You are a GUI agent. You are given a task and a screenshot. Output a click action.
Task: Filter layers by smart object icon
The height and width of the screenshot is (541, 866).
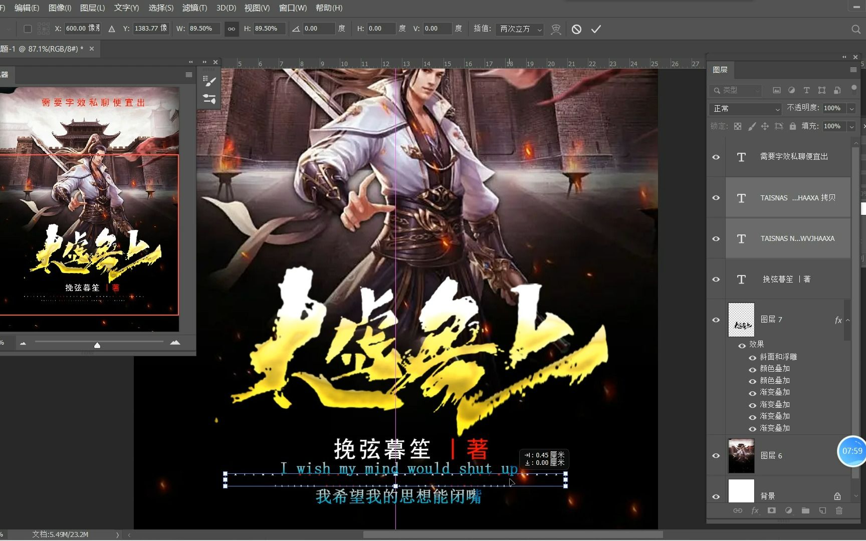pyautogui.click(x=837, y=90)
